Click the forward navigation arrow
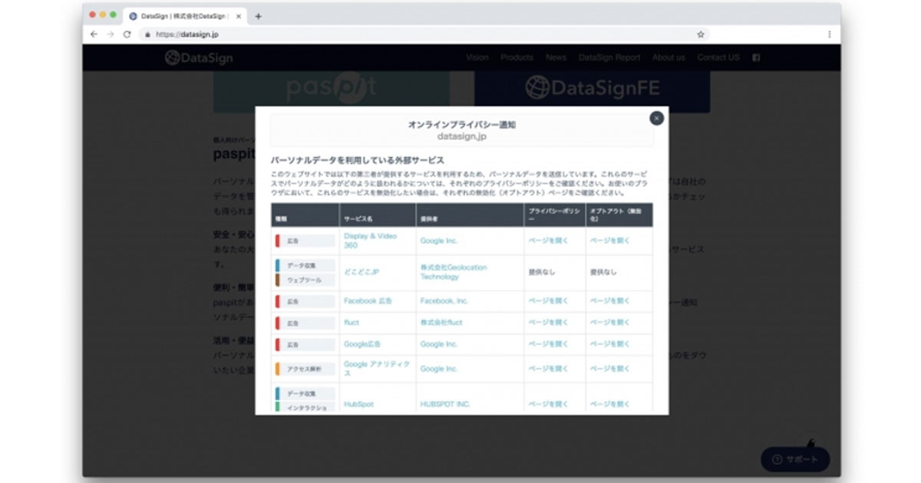This screenshot has width=921, height=483. (x=110, y=35)
